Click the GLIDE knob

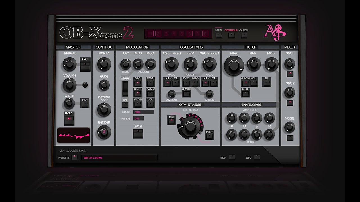pos(104,84)
